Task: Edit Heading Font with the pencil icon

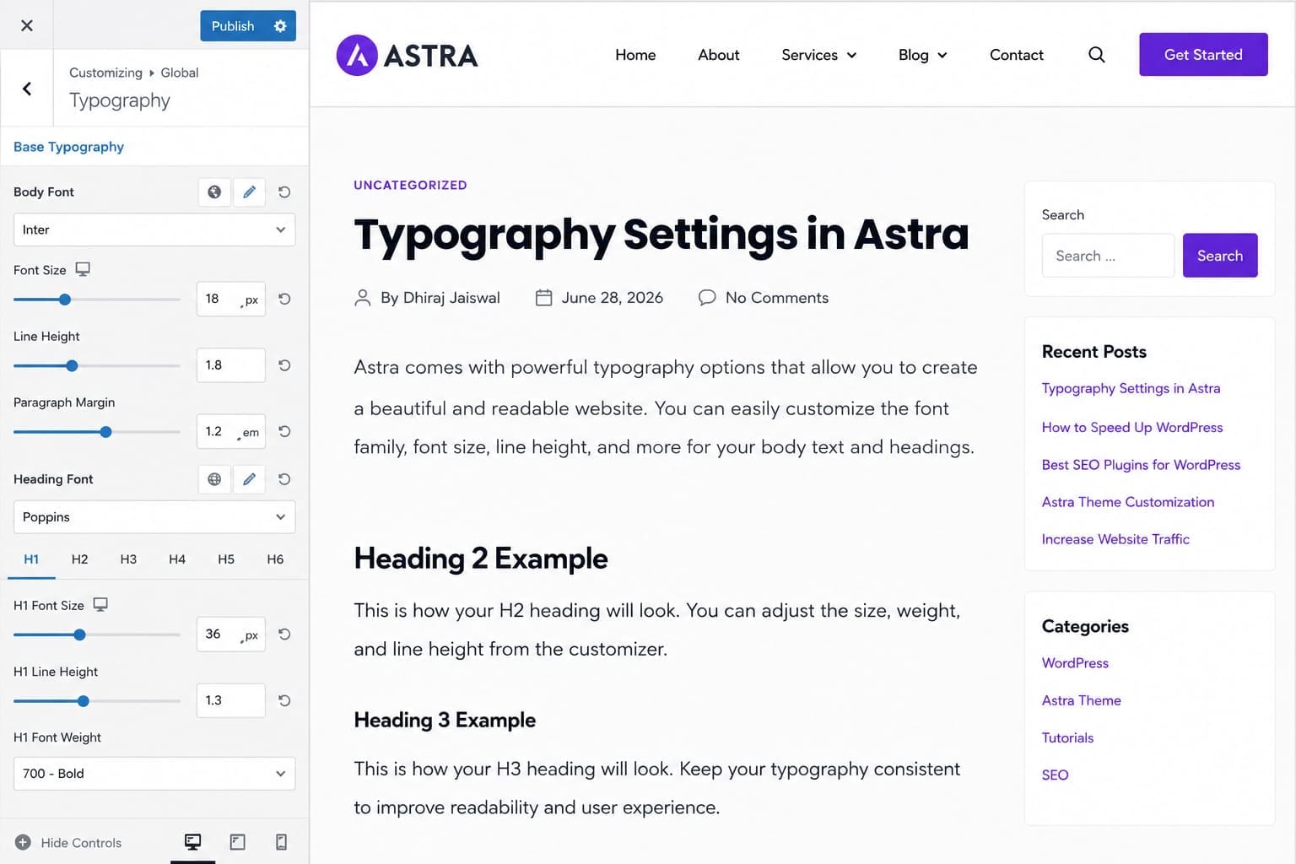Action: 249,479
